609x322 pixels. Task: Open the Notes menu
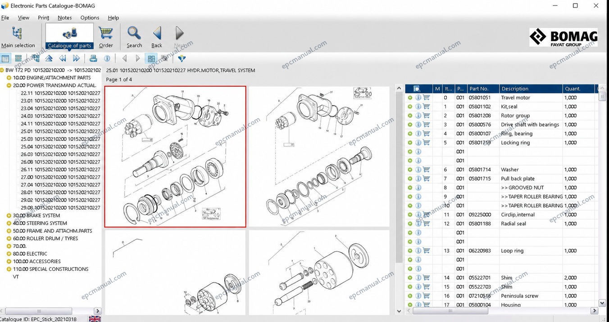64,18
